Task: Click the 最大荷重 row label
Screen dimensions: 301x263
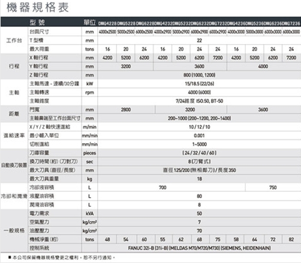Action: 39,49
